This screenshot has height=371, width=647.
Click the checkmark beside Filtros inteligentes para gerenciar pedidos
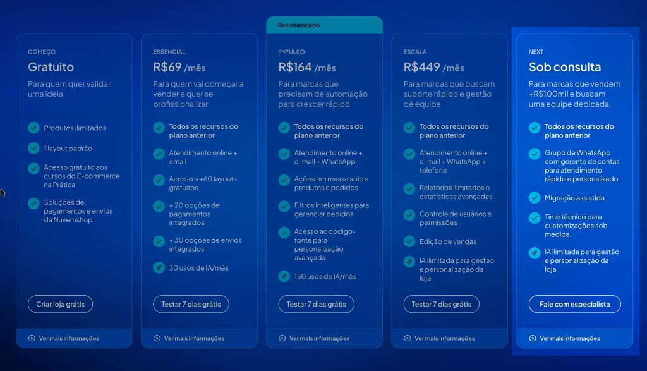284,207
